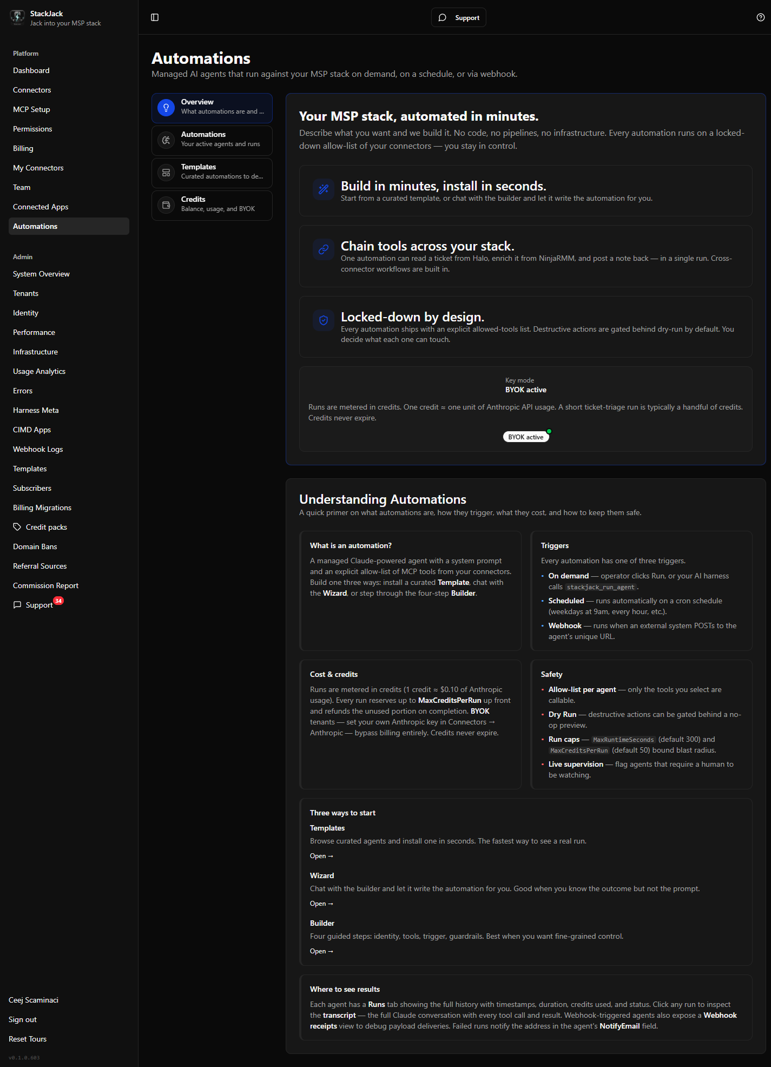Click the Locked-down by design card

[526, 327]
